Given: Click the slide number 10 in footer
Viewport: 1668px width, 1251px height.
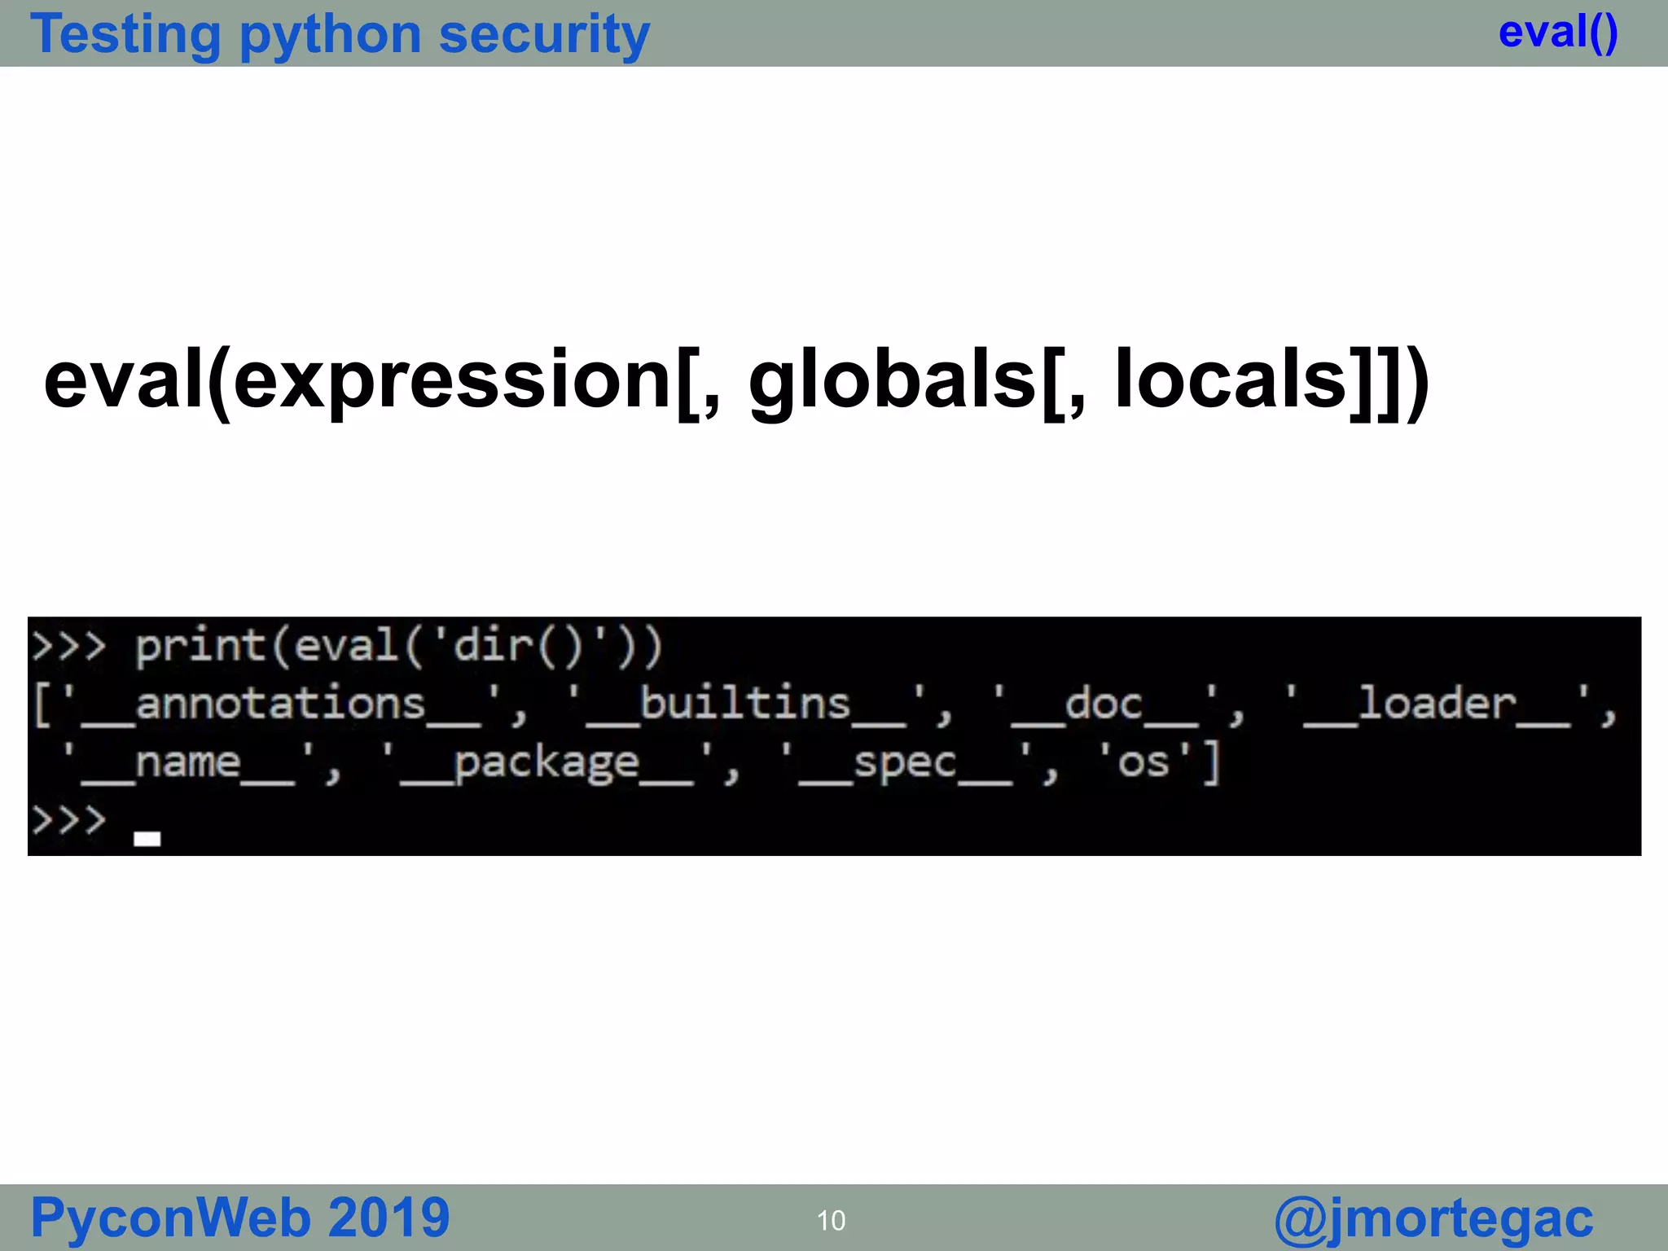Looking at the screenshot, I should [832, 1220].
